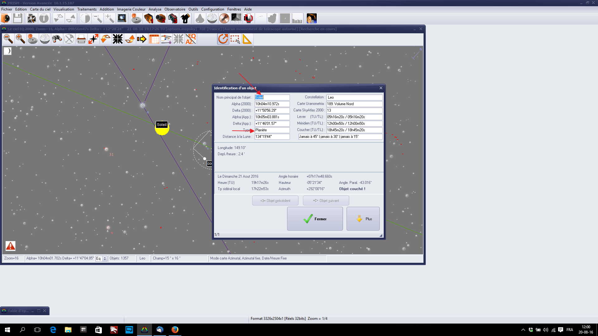Image resolution: width=598 pixels, height=336 pixels.
Task: Click the binoculars search icon
Action: [57, 39]
